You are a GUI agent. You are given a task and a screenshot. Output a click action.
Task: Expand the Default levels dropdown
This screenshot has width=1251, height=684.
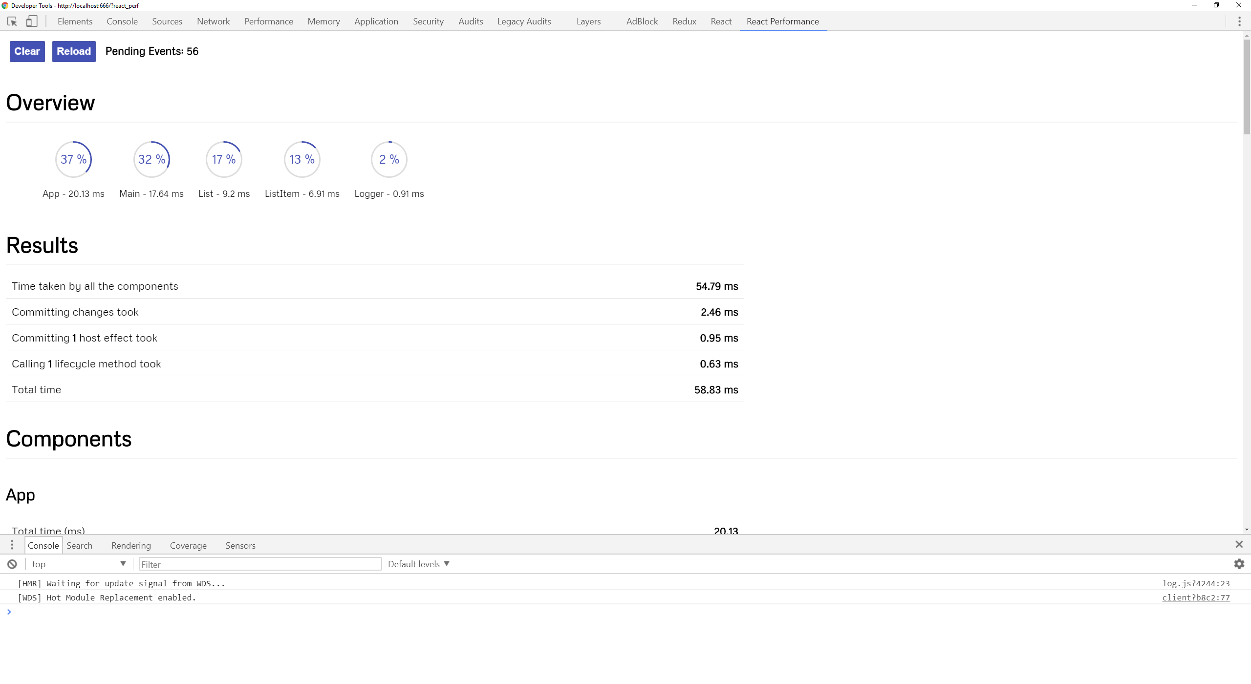418,564
